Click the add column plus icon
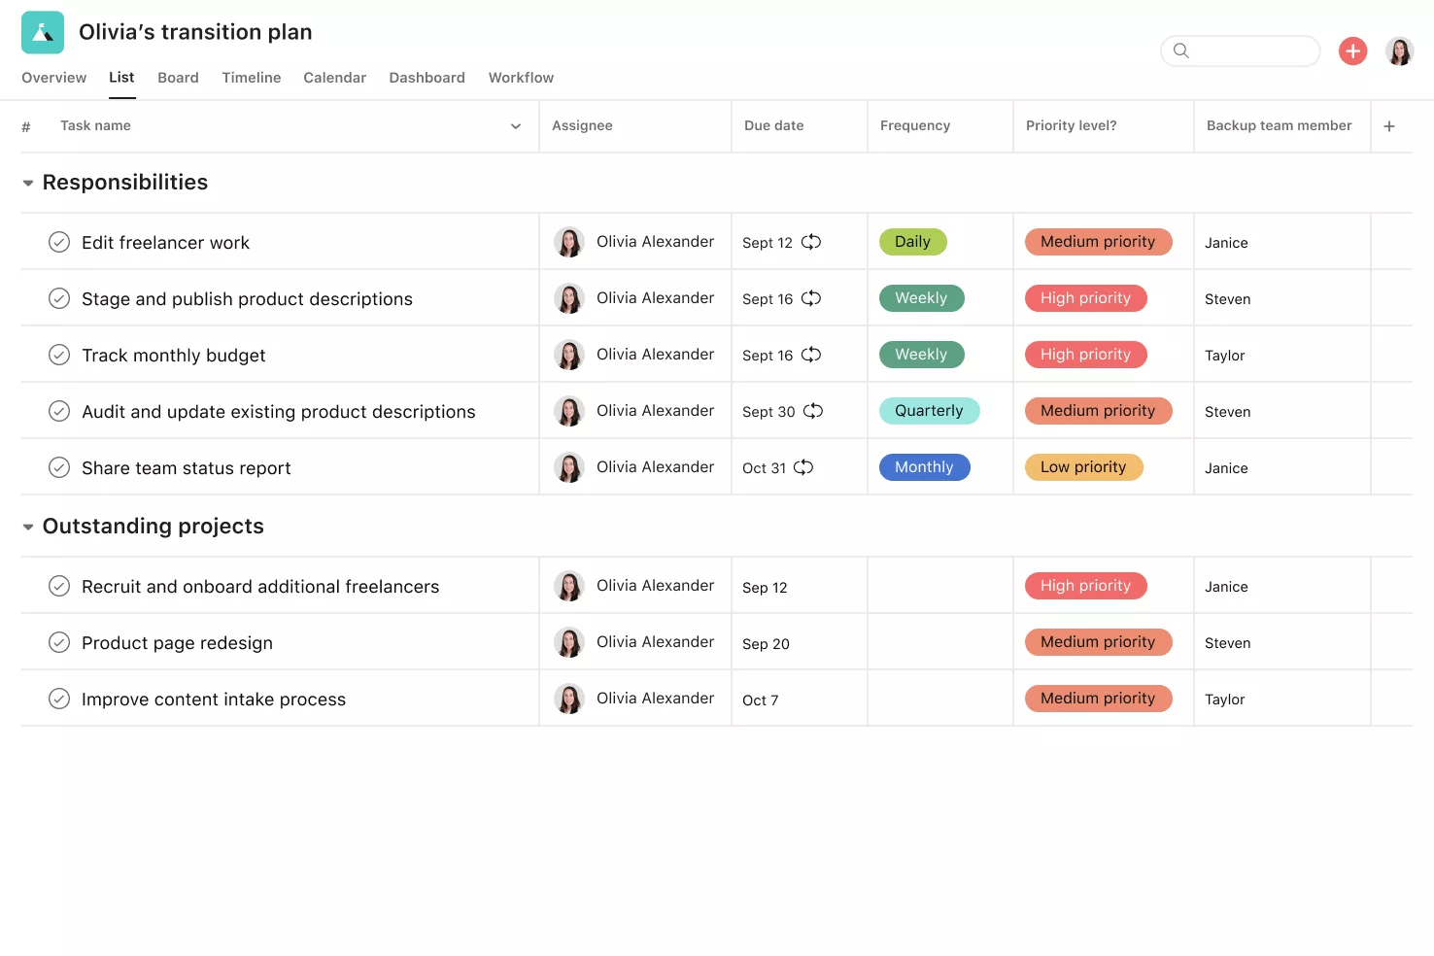Viewport: 1434px width, 956px height. point(1389,126)
